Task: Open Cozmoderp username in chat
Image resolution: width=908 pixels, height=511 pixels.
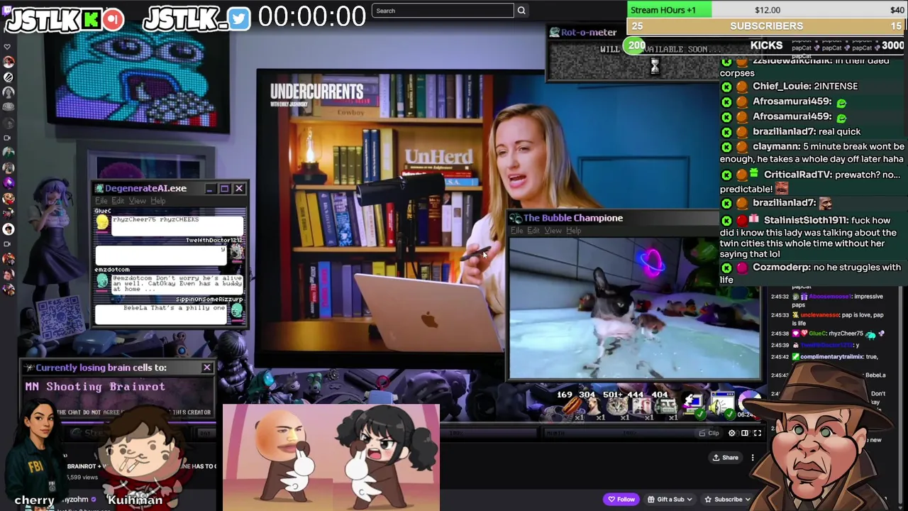Action: (781, 268)
